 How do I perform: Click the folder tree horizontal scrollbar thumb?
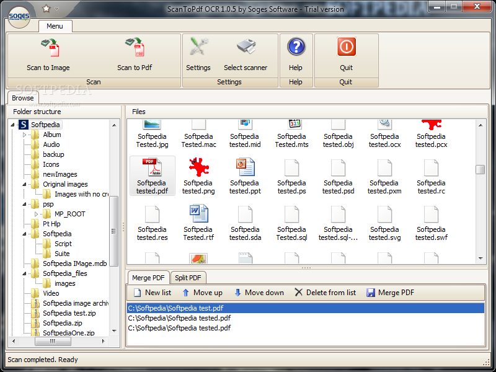(53, 341)
